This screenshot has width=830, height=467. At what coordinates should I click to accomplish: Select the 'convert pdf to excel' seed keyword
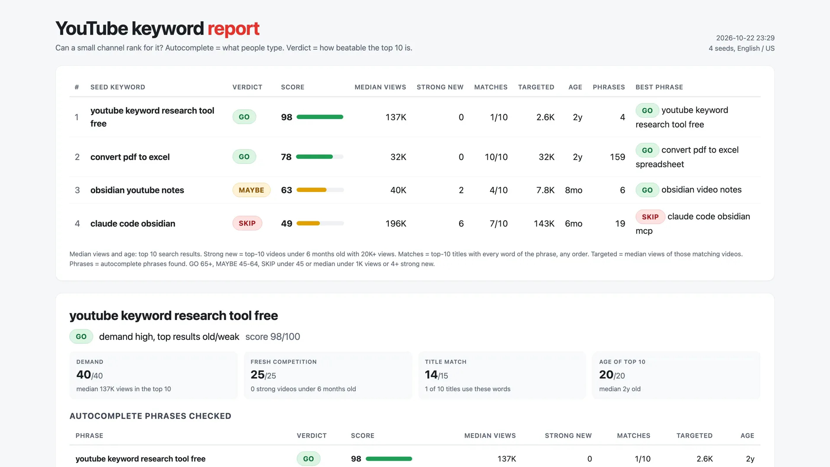coord(130,157)
